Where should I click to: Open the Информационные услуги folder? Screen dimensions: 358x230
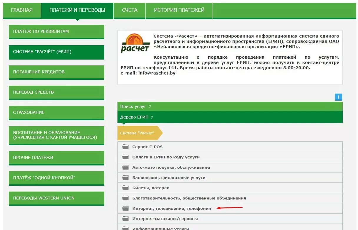[x=230, y=227]
